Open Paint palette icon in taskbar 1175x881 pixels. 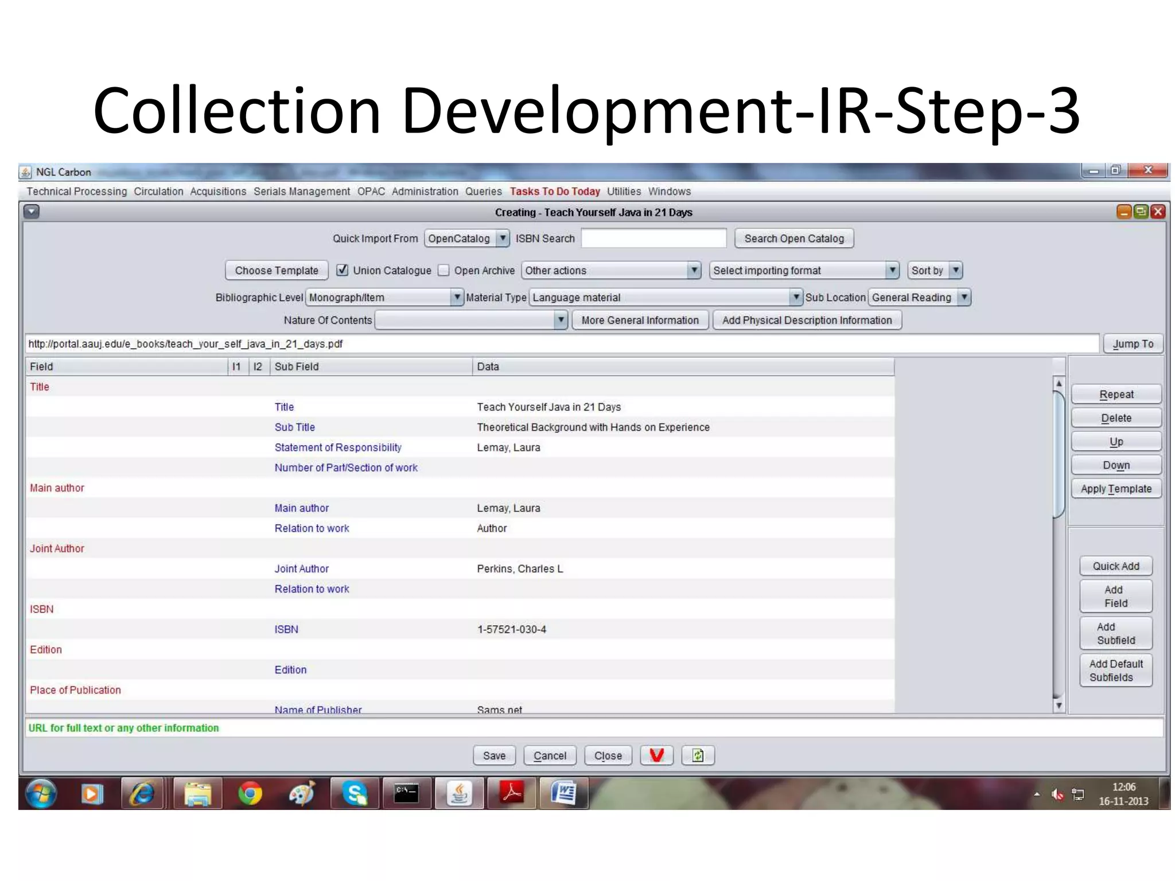301,794
